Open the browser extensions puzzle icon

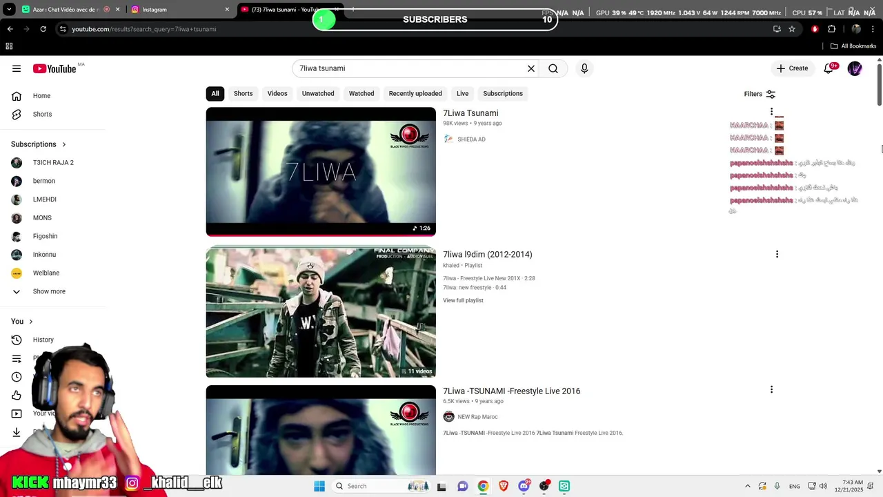coord(831,29)
